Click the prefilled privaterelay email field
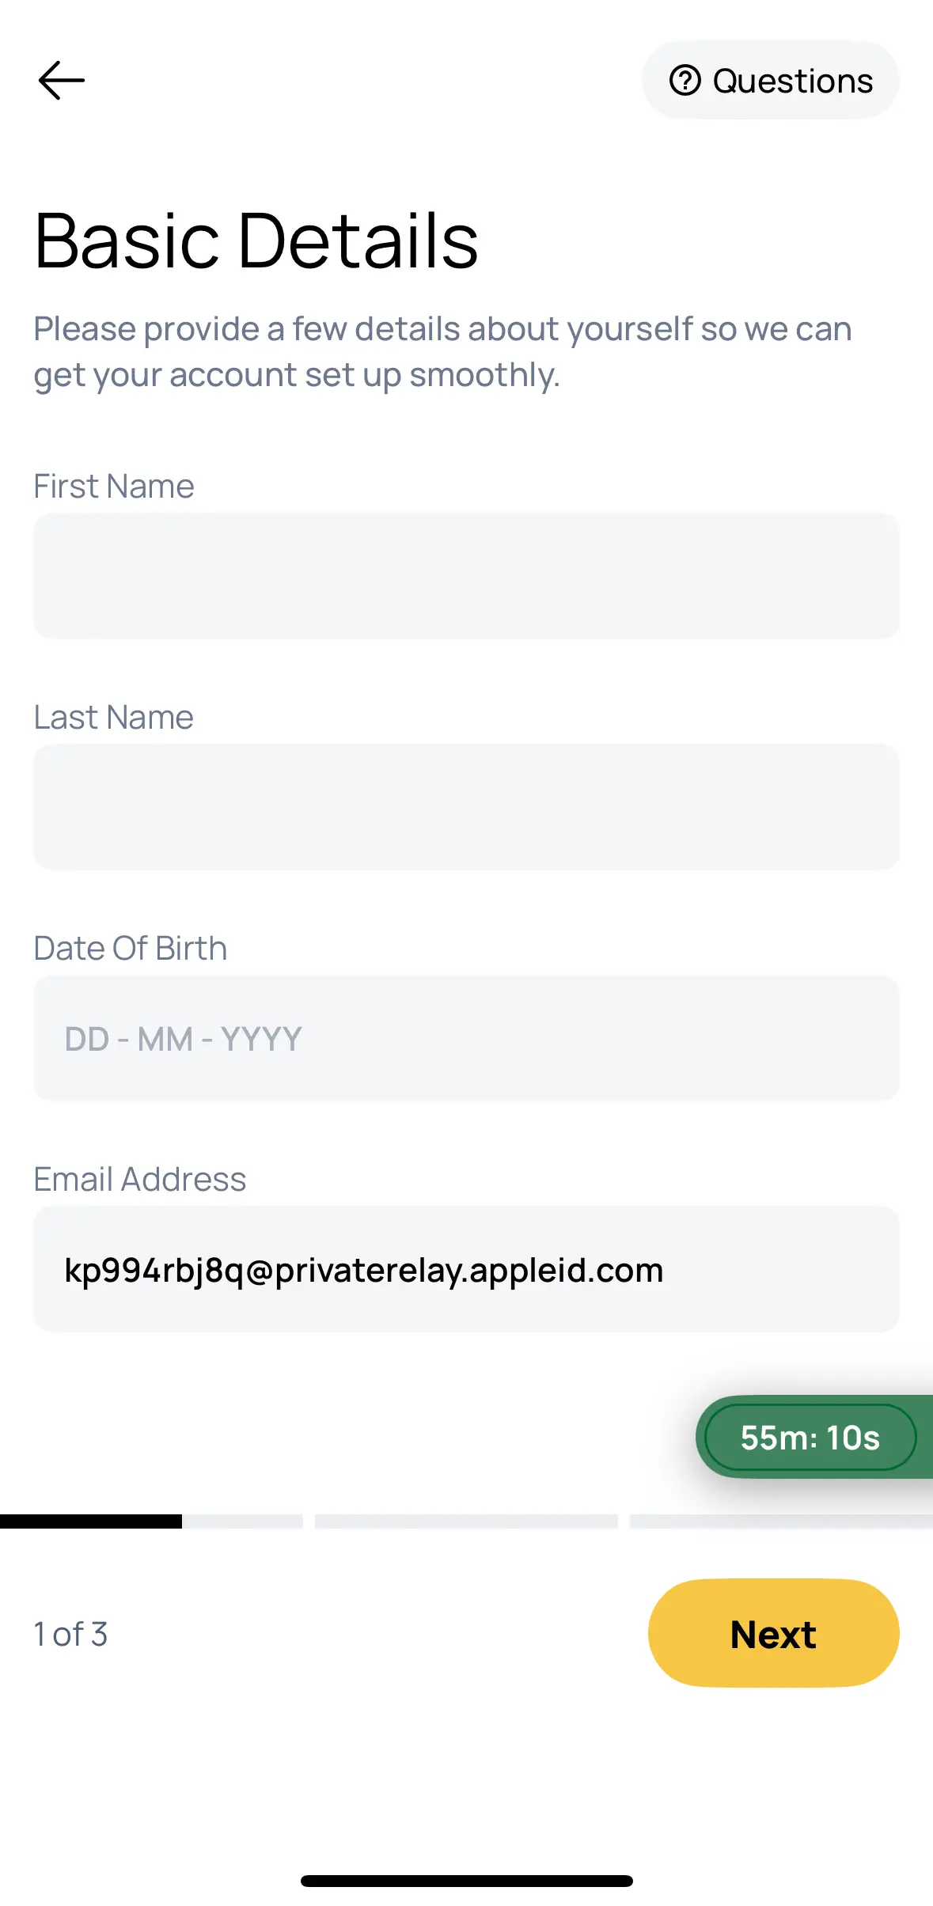 tap(466, 1269)
